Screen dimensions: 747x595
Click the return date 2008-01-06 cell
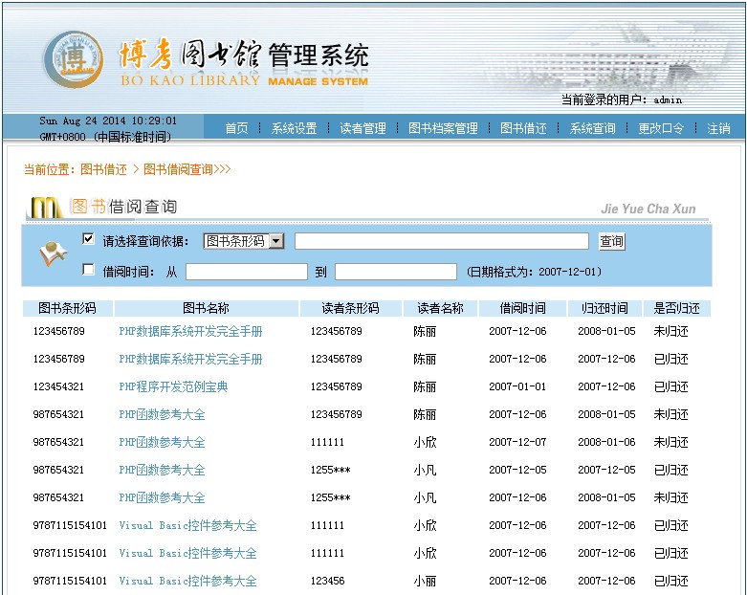click(x=606, y=442)
